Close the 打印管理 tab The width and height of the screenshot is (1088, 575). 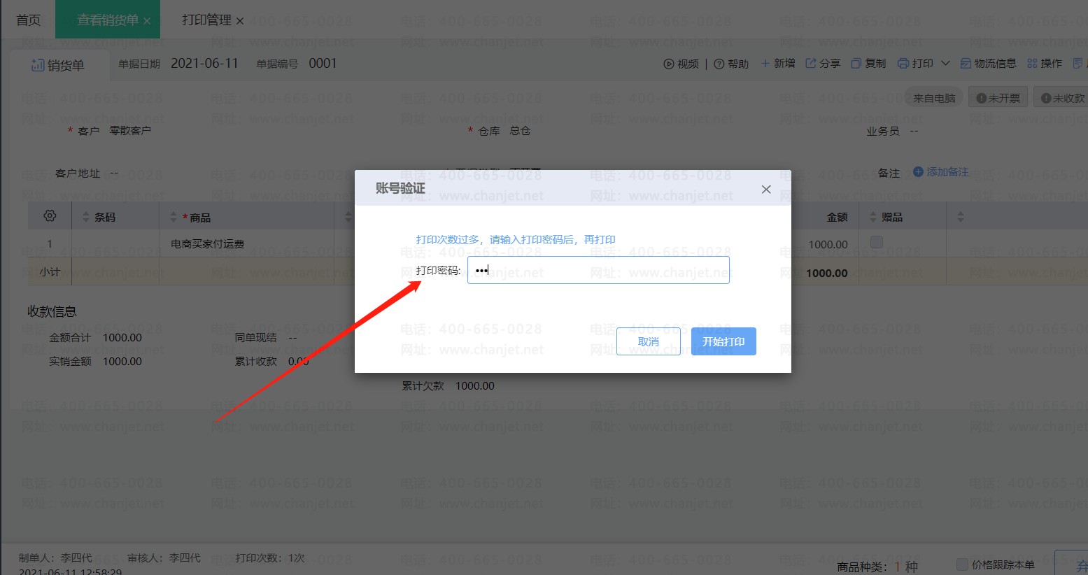pos(240,21)
